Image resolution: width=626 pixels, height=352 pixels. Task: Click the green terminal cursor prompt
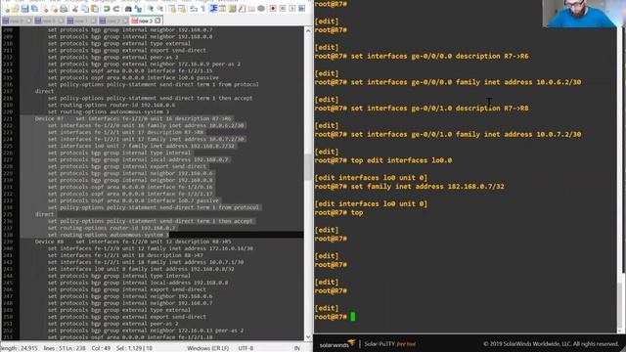352,317
